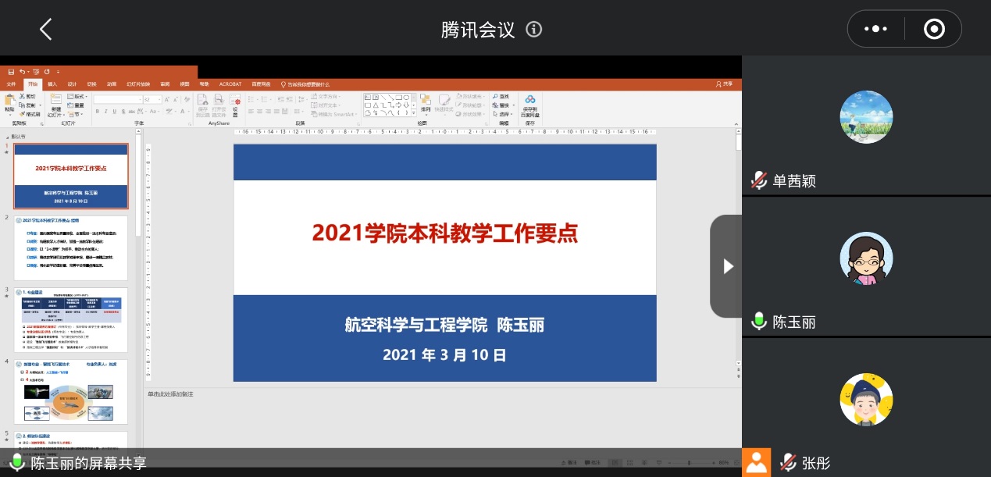Open the ACROBAT ribbon tab
The height and width of the screenshot is (477, 991).
[x=230, y=84]
